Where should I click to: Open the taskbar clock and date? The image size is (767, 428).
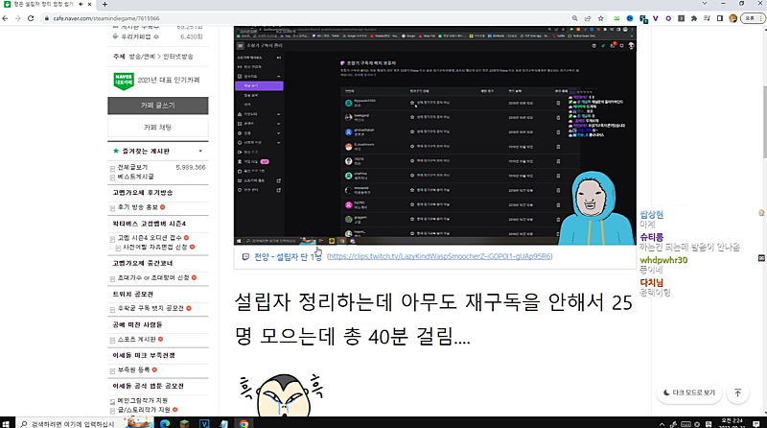(x=732, y=423)
